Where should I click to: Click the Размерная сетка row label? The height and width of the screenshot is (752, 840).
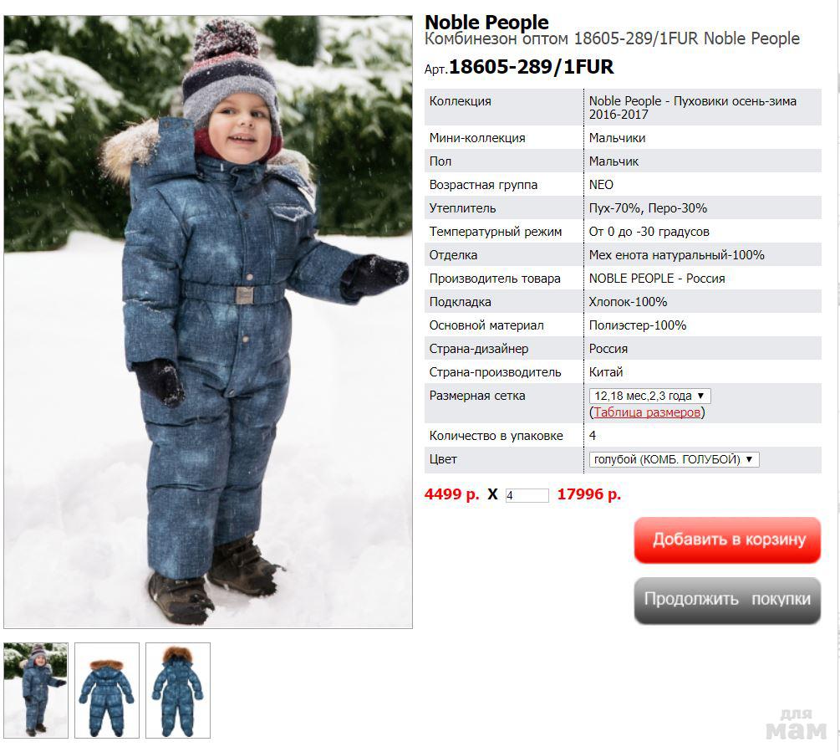[477, 396]
